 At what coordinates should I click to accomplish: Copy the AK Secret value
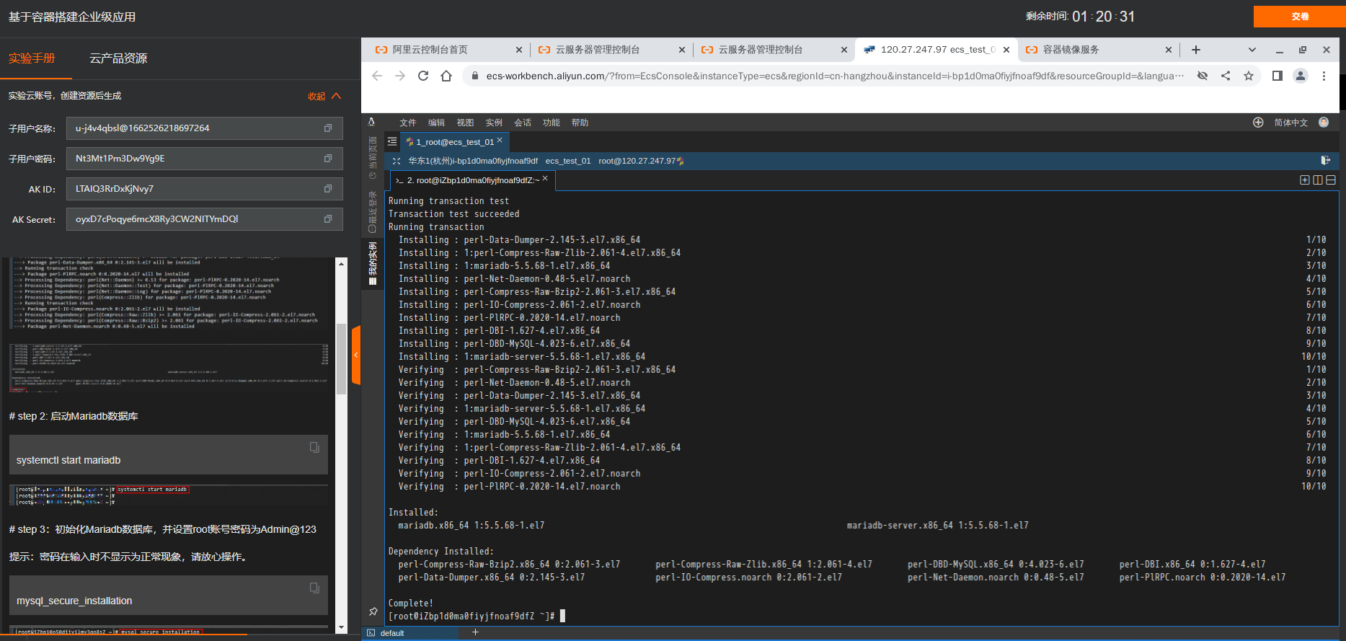(x=328, y=219)
